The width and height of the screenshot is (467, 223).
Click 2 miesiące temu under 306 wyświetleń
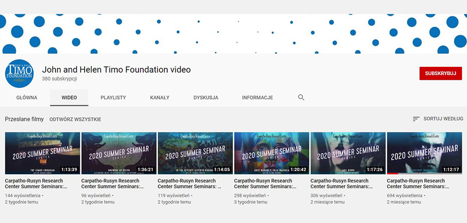point(327,202)
